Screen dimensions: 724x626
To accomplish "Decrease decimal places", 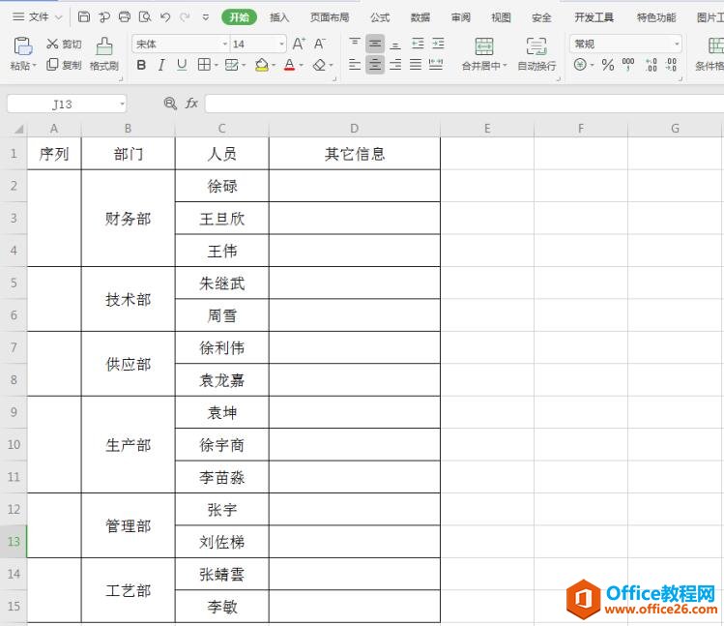I will coord(672,64).
